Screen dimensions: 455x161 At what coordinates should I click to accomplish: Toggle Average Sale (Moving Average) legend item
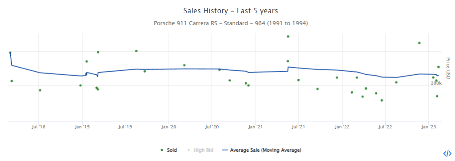261,150
